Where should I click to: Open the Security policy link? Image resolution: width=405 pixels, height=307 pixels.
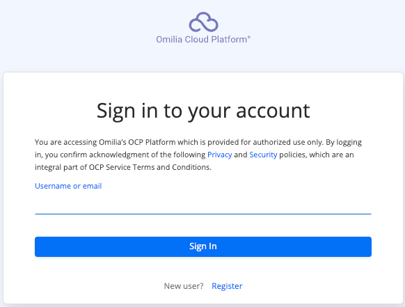263,155
